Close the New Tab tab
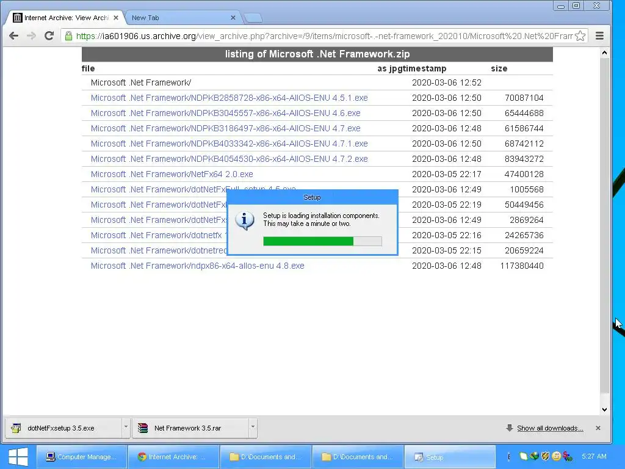The height and width of the screenshot is (469, 625). click(233, 18)
